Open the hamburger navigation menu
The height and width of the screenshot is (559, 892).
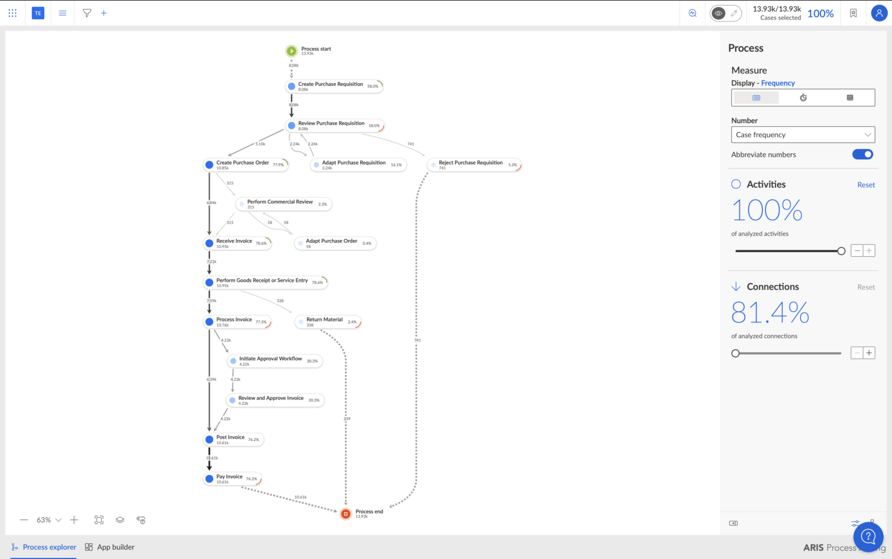tap(62, 13)
